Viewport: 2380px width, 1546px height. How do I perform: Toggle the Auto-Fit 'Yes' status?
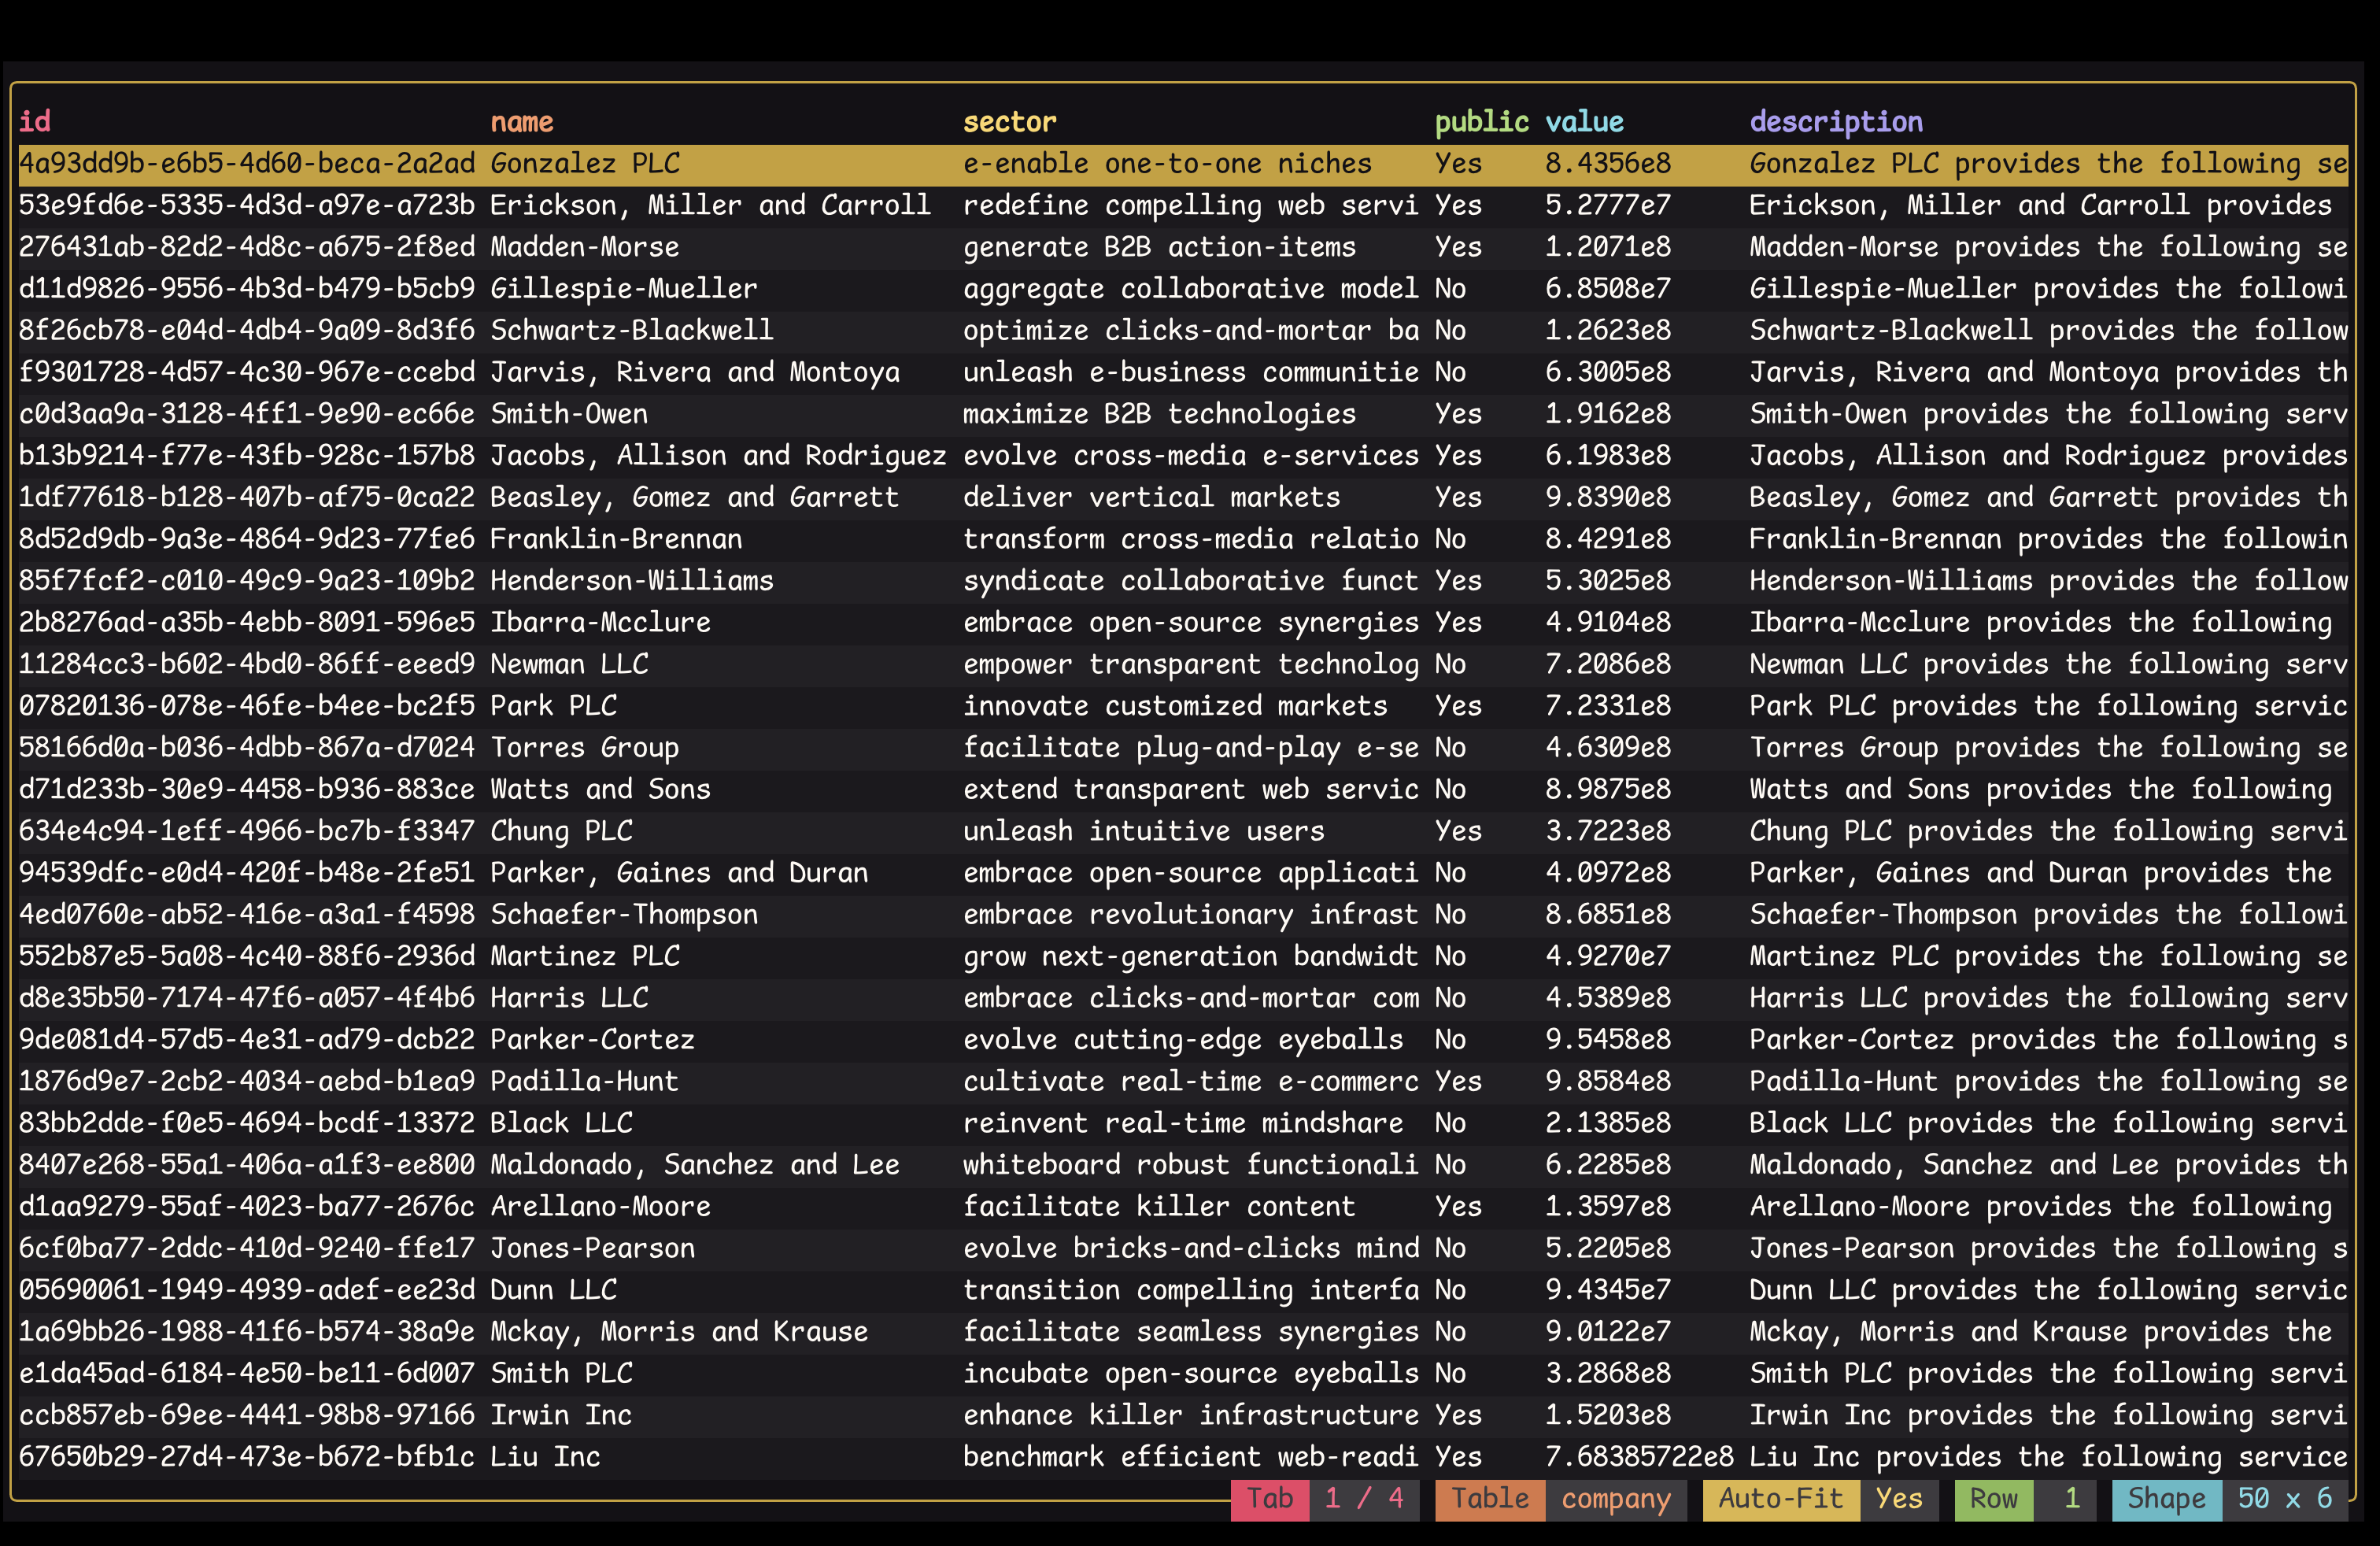[x=1899, y=1498]
